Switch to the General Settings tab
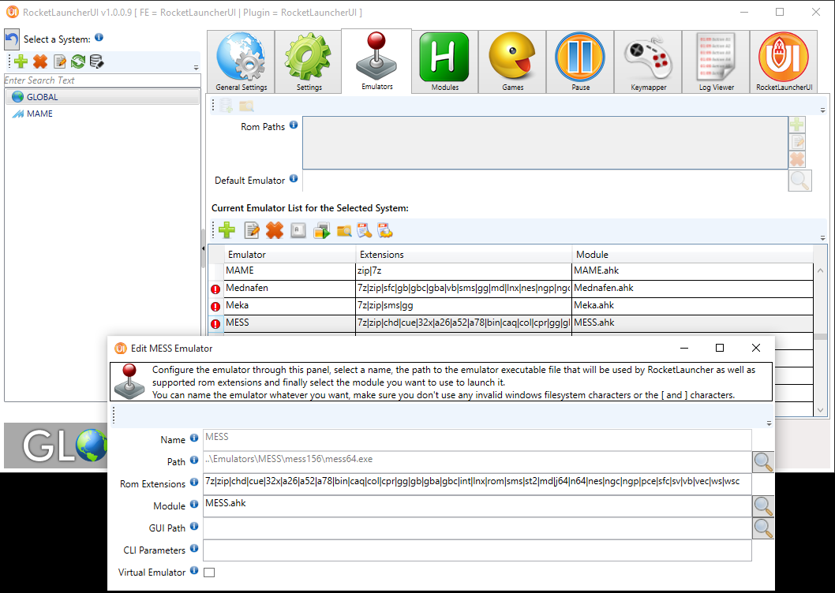This screenshot has width=835, height=593. pyautogui.click(x=240, y=62)
